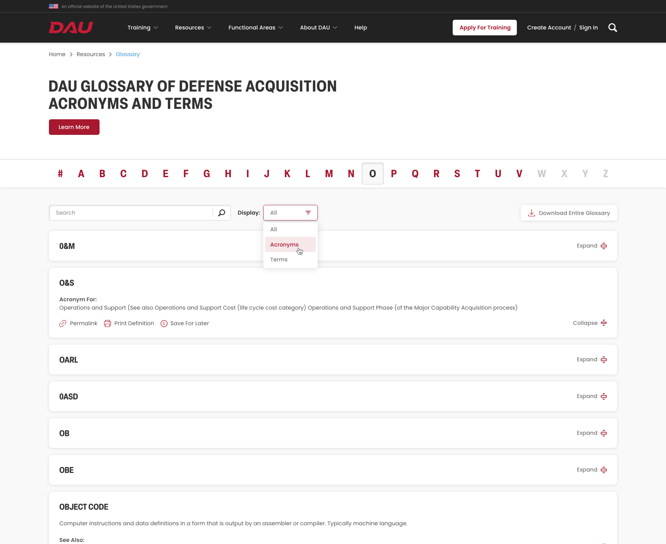Image resolution: width=666 pixels, height=544 pixels.
Task: Expand the O&M entry
Action: [x=592, y=246]
